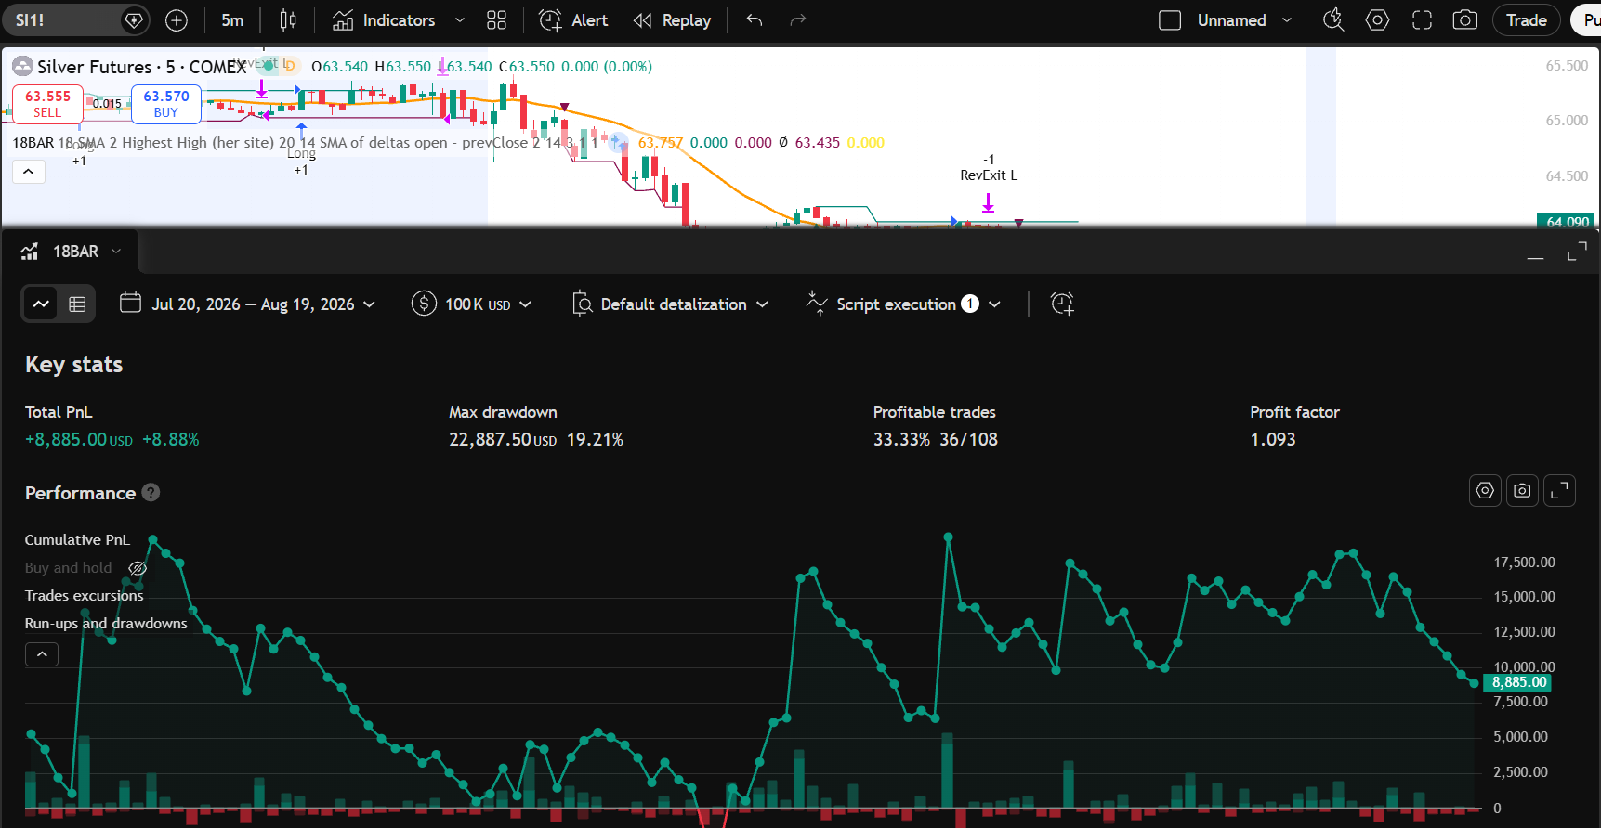The image size is (1601, 828).
Task: Click the RevExit L marker on chart
Action: pos(989,175)
